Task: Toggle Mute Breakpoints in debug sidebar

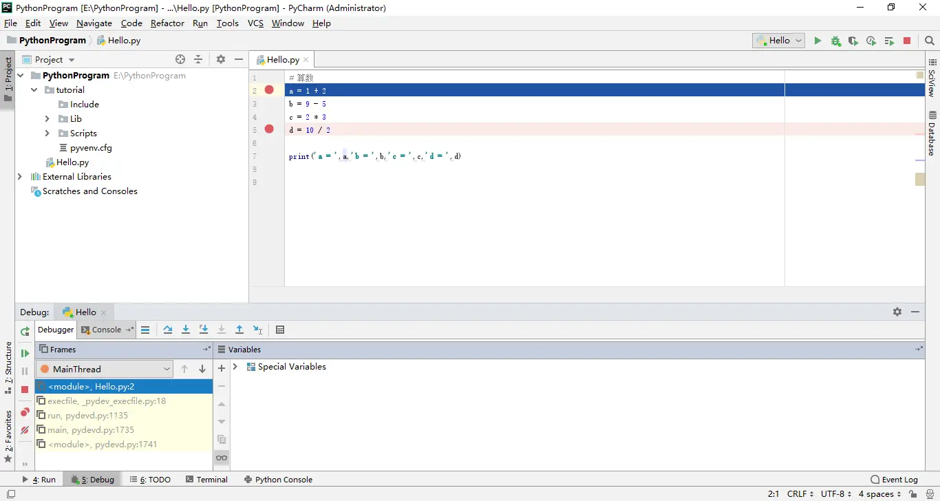Action: [25, 430]
